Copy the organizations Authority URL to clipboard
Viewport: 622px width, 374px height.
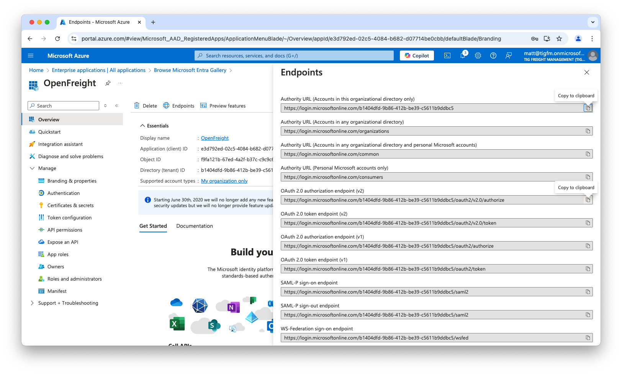pyautogui.click(x=588, y=131)
